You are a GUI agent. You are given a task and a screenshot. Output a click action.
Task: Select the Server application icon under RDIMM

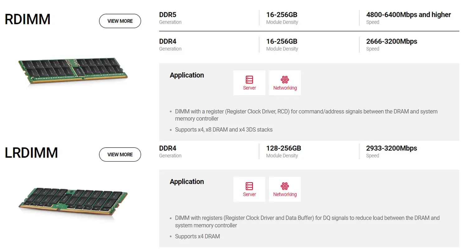(249, 82)
